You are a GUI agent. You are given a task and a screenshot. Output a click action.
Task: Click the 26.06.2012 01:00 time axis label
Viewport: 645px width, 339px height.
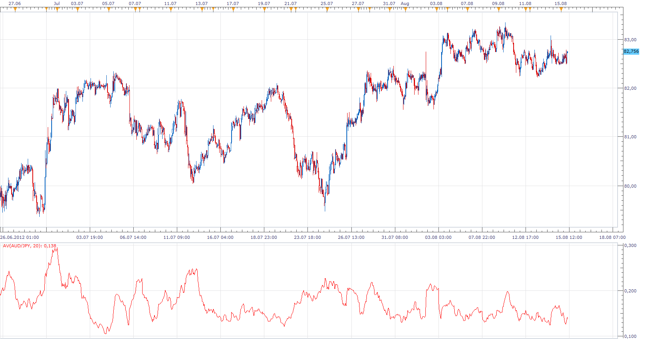20,237
